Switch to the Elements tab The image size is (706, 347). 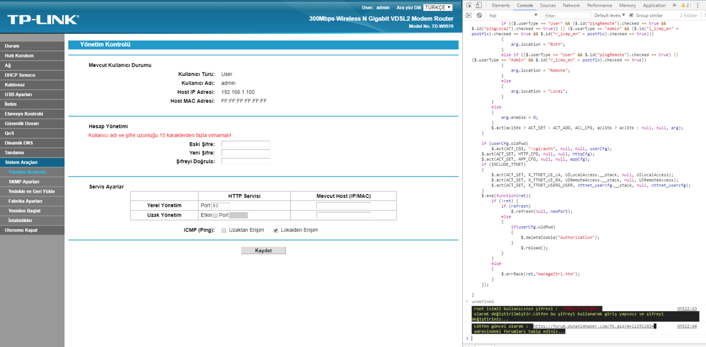pos(501,5)
